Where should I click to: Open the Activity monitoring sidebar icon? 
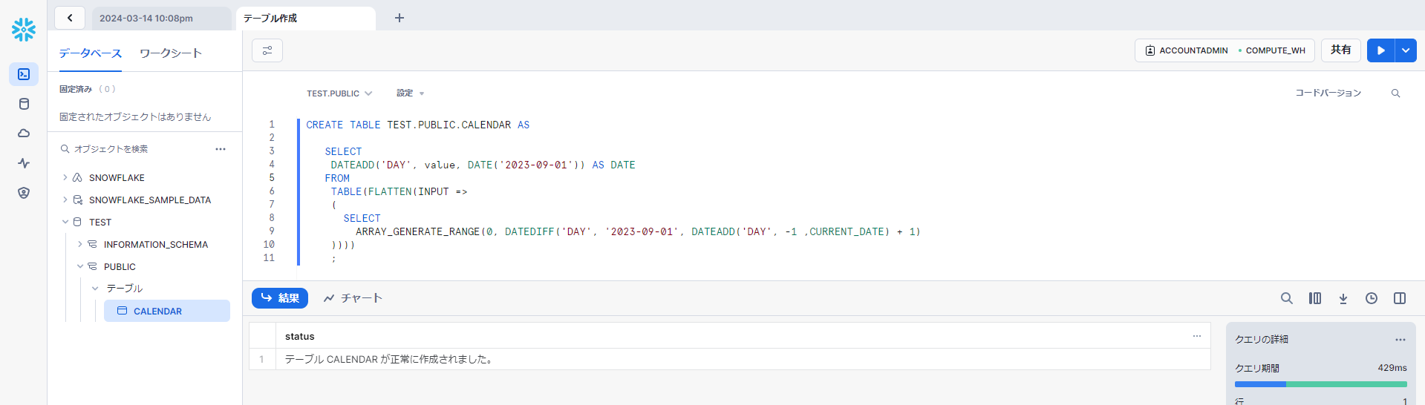click(x=24, y=163)
